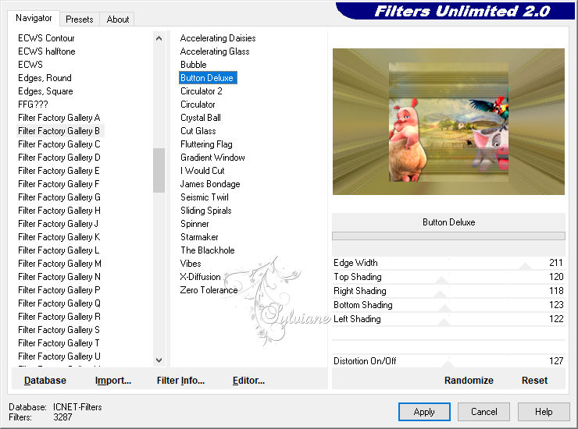Click Import... button

(113, 381)
